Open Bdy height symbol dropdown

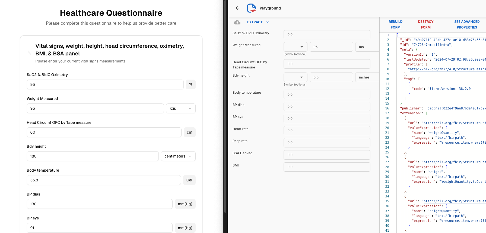click(295, 77)
